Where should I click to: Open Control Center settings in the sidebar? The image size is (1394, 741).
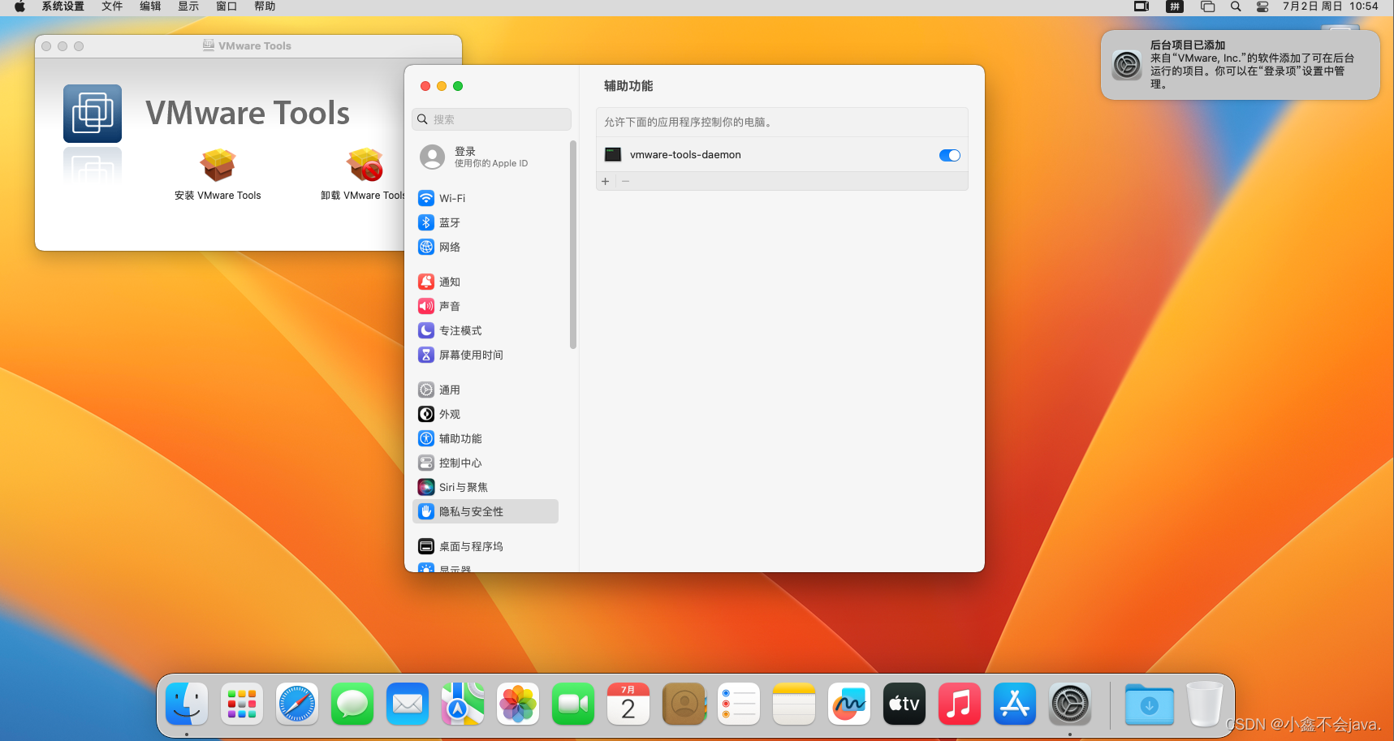486,463
